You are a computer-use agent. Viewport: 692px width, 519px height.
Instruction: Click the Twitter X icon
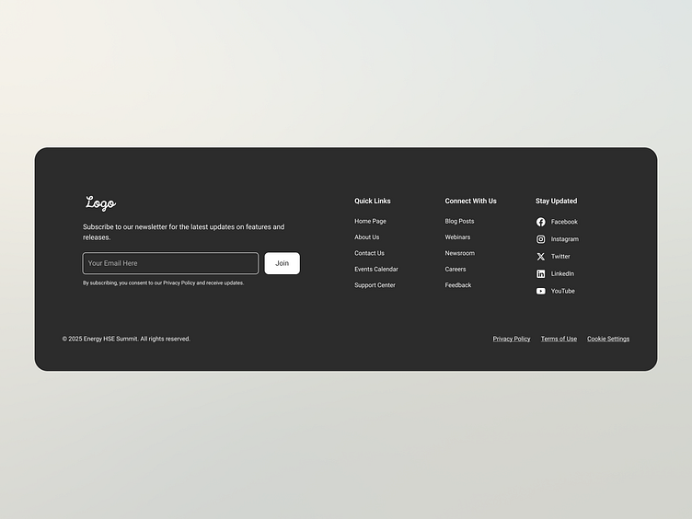point(541,257)
